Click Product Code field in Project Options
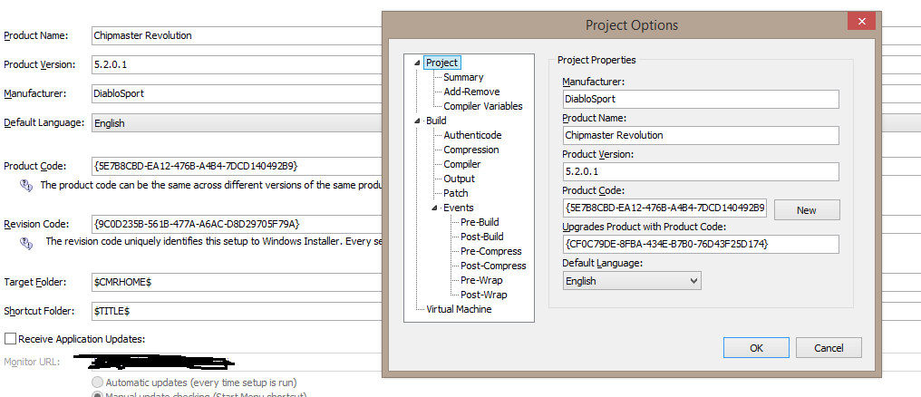The height and width of the screenshot is (397, 921). (664, 208)
